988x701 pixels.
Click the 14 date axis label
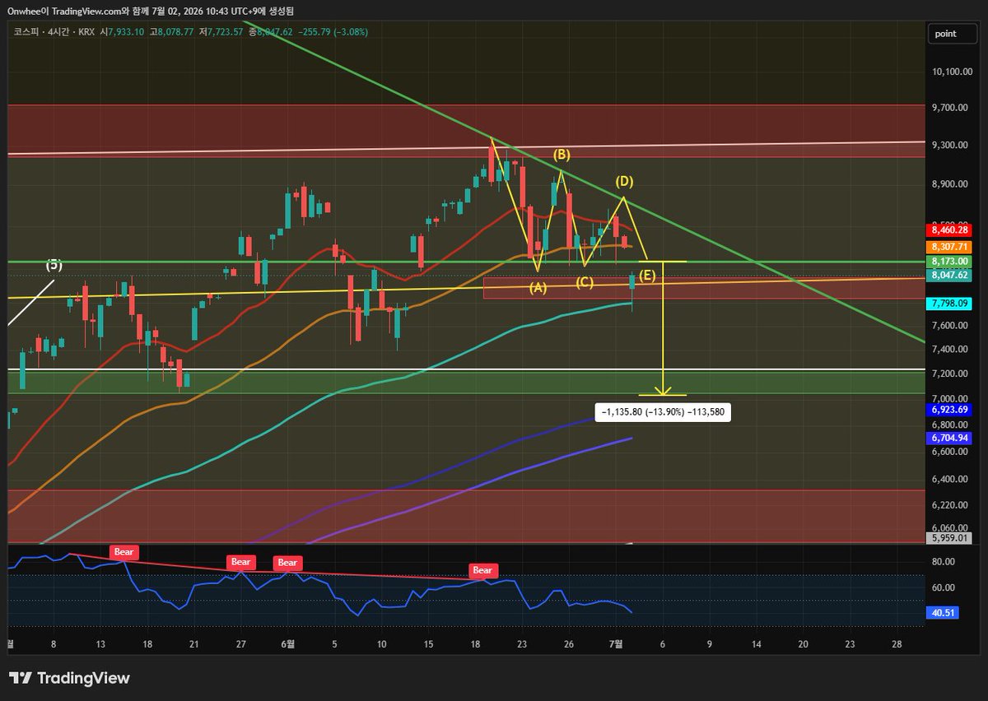(756, 644)
